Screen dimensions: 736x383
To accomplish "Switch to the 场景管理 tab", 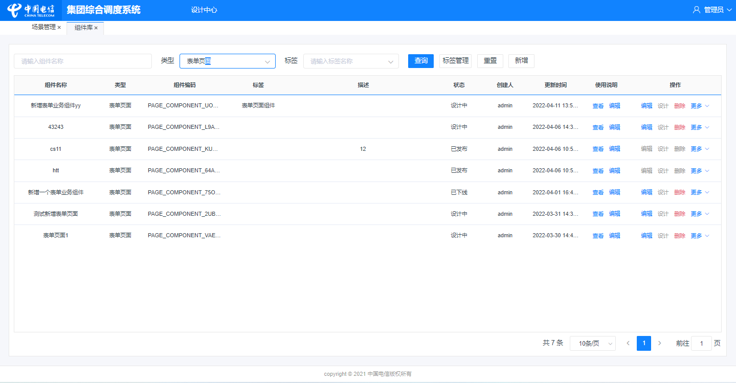I will 43,28.
